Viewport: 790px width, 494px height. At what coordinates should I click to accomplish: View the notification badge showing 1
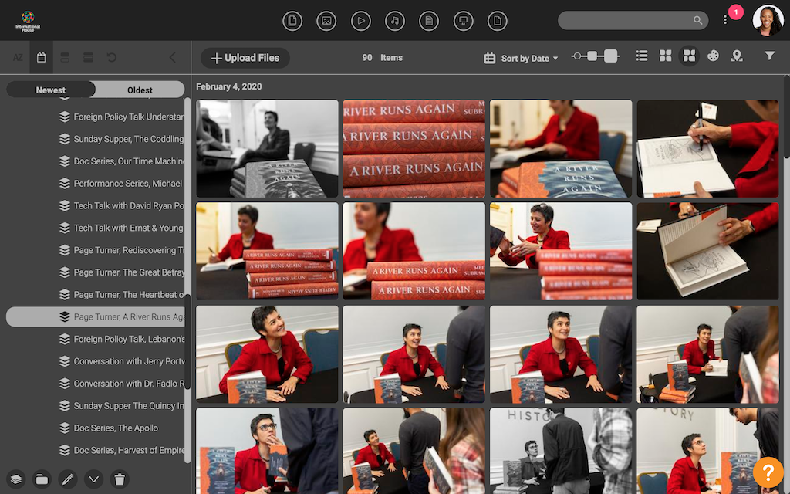pos(735,12)
